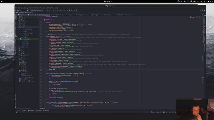Click the editor vertical scrollbar marker
The width and height of the screenshot is (214, 120).
202,59
